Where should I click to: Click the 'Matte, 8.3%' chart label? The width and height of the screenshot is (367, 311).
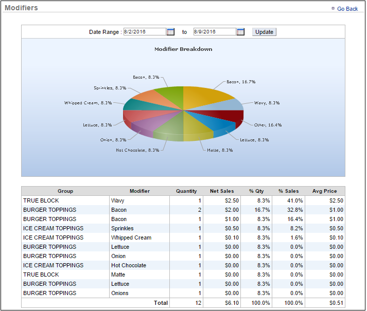(x=220, y=150)
